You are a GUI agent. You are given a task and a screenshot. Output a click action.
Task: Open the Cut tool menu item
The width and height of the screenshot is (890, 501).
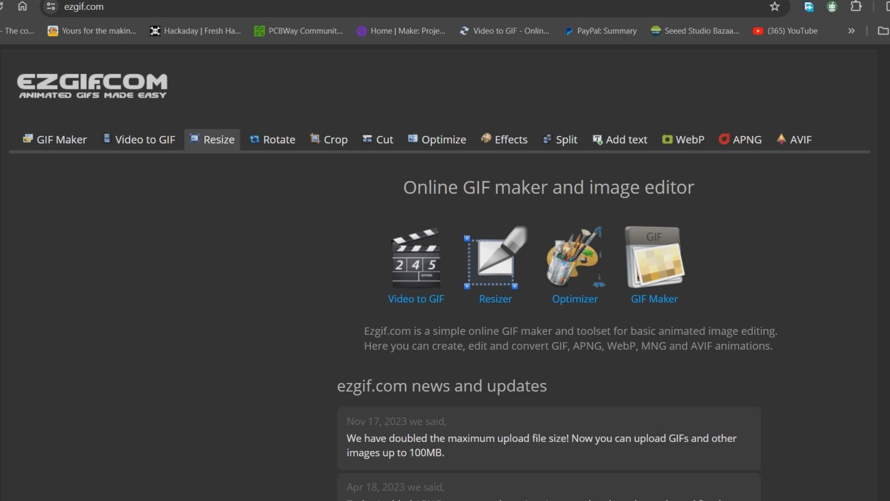point(378,140)
